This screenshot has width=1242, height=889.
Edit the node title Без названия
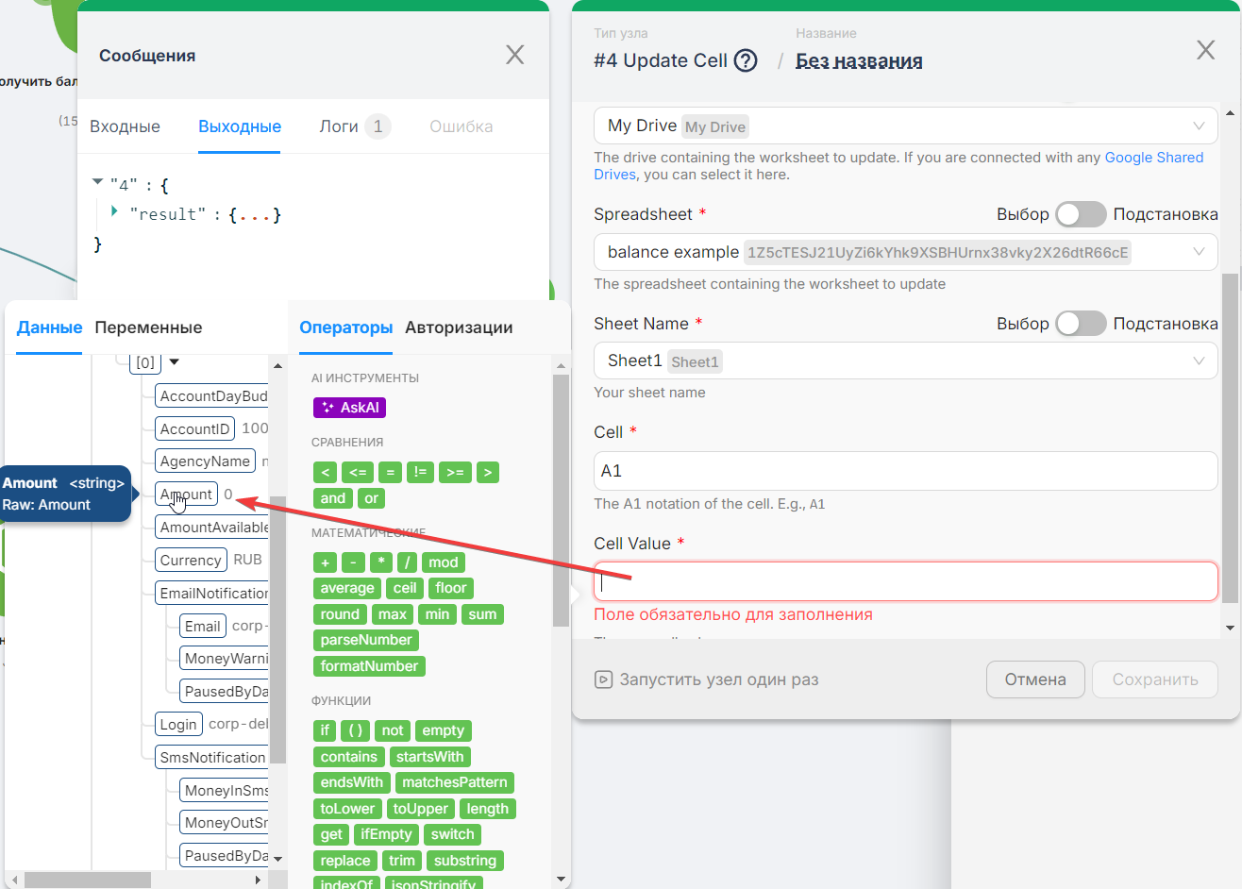click(x=859, y=61)
